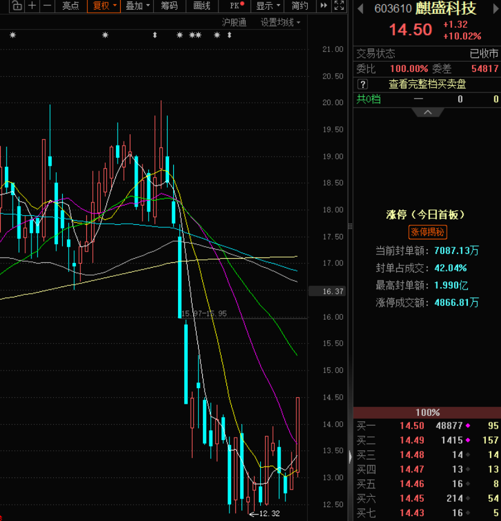This screenshot has width=501, height=521.
Task: Click the first up-down arrow event marker
Action: 155,35
